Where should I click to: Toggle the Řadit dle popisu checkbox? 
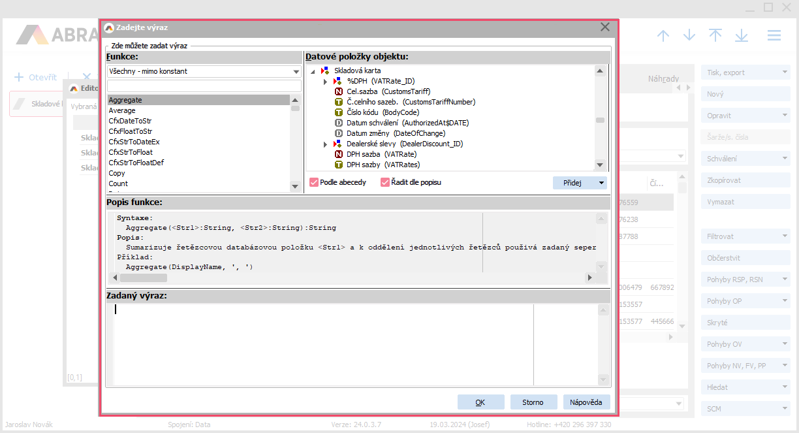385,182
